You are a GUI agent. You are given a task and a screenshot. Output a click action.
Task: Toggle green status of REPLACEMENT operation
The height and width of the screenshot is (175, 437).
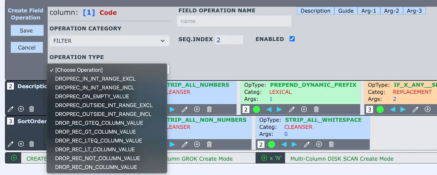(x=380, y=109)
